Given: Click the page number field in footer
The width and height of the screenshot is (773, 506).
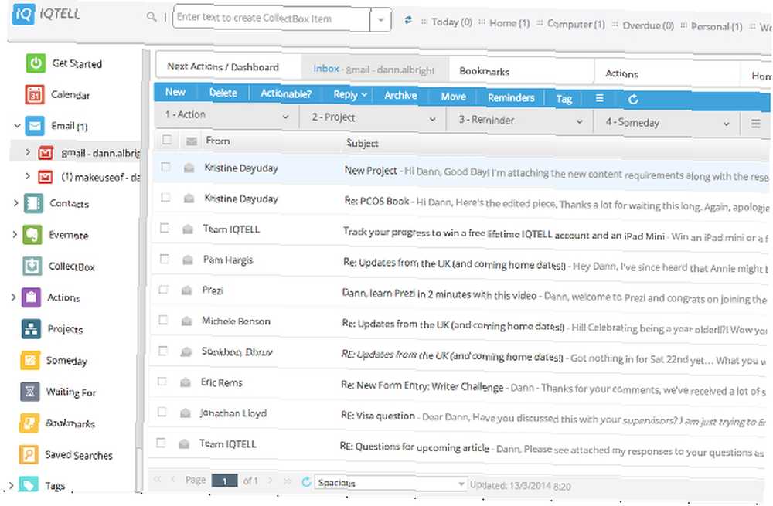Looking at the screenshot, I should (x=224, y=481).
